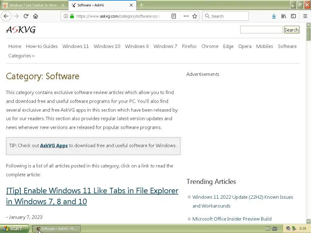The height and width of the screenshot is (233, 311).
Task: Open page actions three-dot menu
Action: click(x=186, y=16)
